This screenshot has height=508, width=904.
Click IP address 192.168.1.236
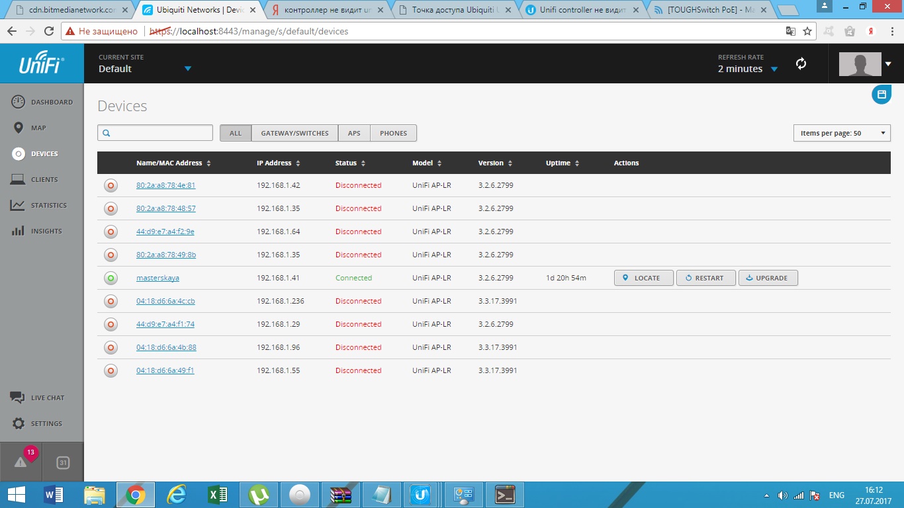[280, 301]
